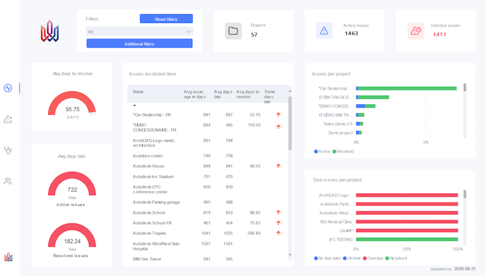Screen dimensions: 486x276
Task: Open the users sidebar icon
Action: 9,181
